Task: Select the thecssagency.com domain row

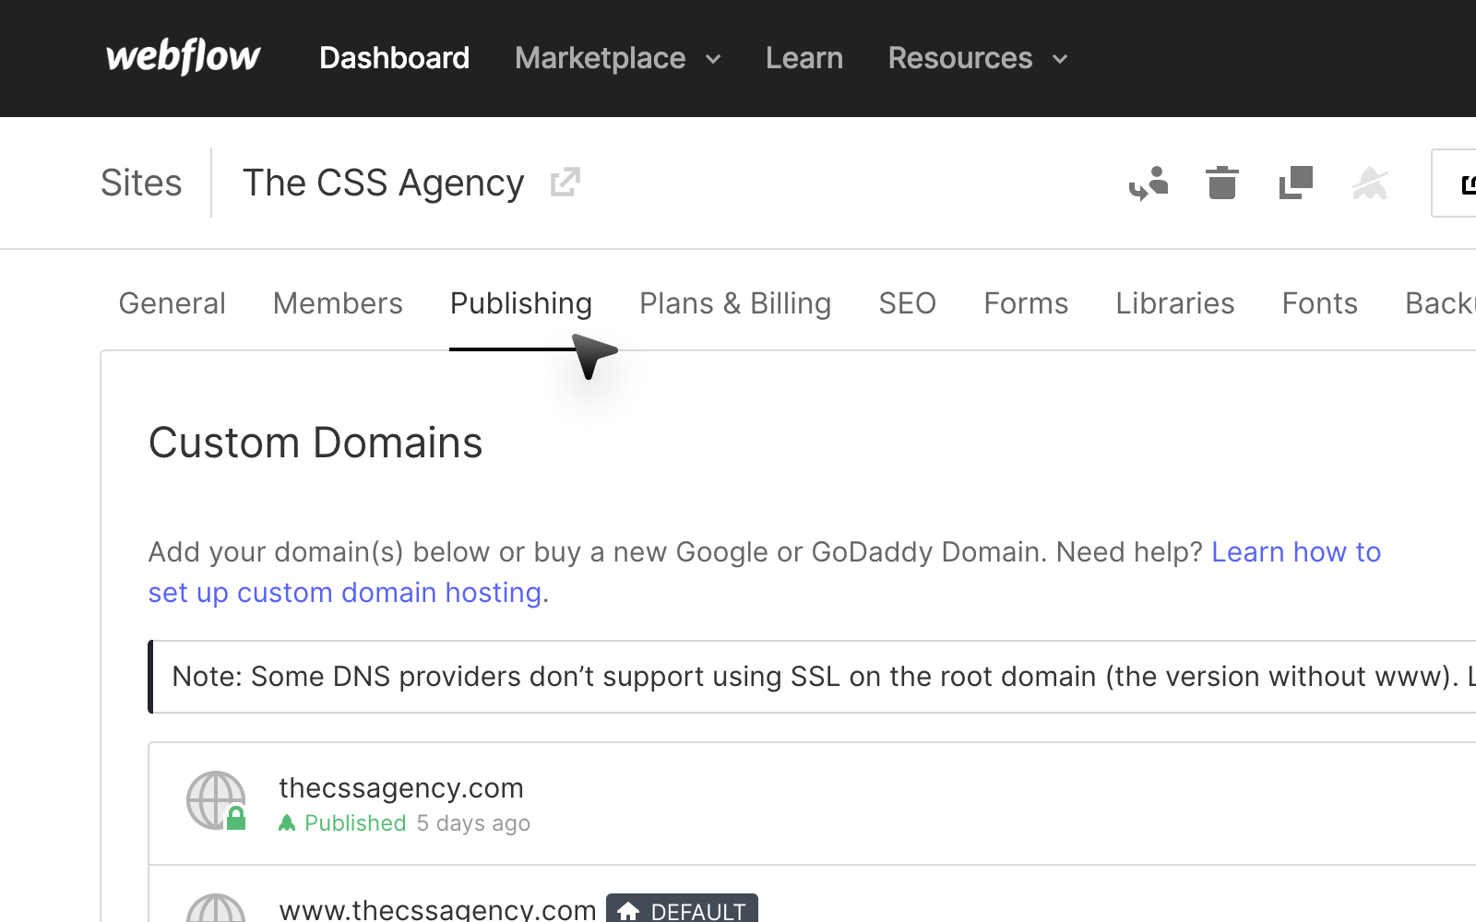Action: point(812,803)
